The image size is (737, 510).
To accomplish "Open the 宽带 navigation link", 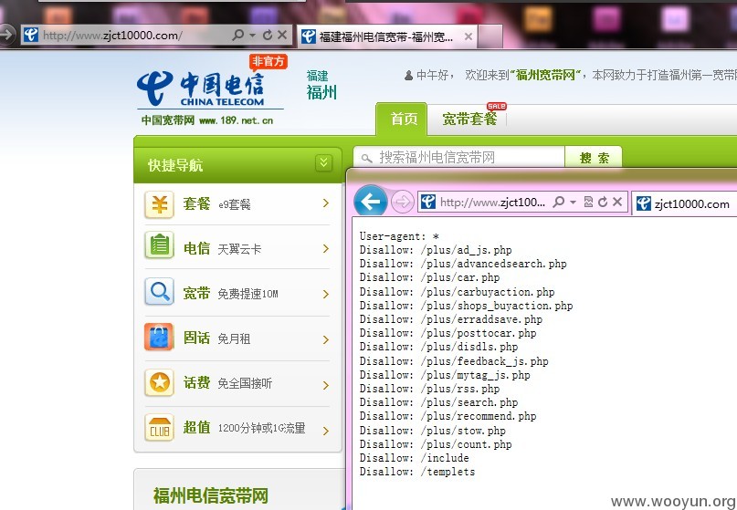I will pos(196,294).
